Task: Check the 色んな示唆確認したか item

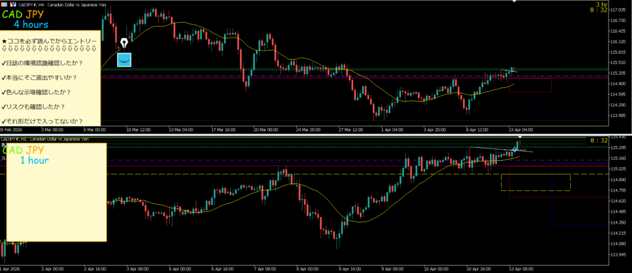Action: tap(36, 92)
